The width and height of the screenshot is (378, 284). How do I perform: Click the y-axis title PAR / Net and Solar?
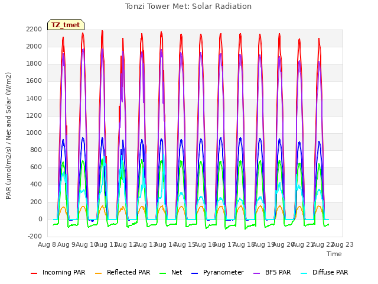(x=8, y=135)
